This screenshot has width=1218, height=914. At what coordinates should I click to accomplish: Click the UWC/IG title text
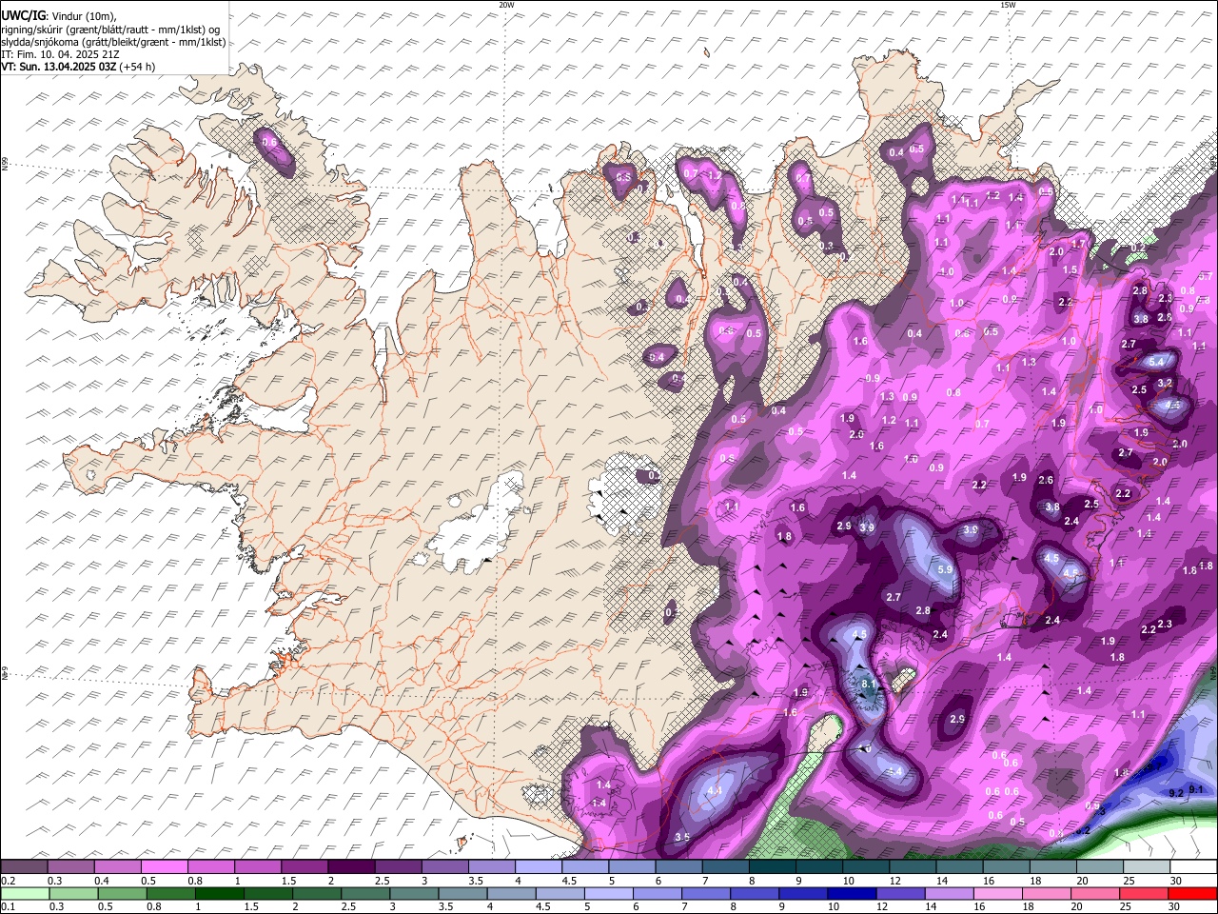coord(23,15)
